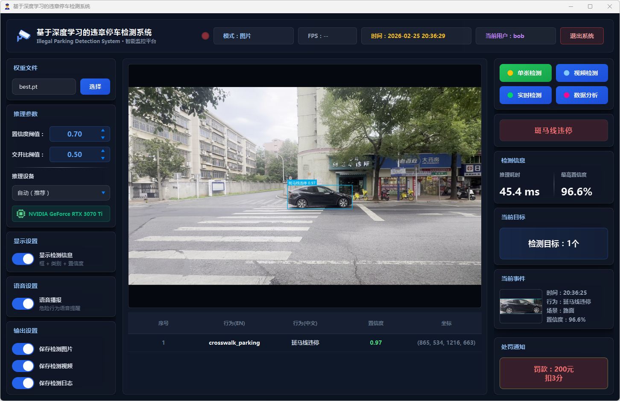Switch to 视频检测 video detection mode
620x401 pixels.
click(582, 73)
